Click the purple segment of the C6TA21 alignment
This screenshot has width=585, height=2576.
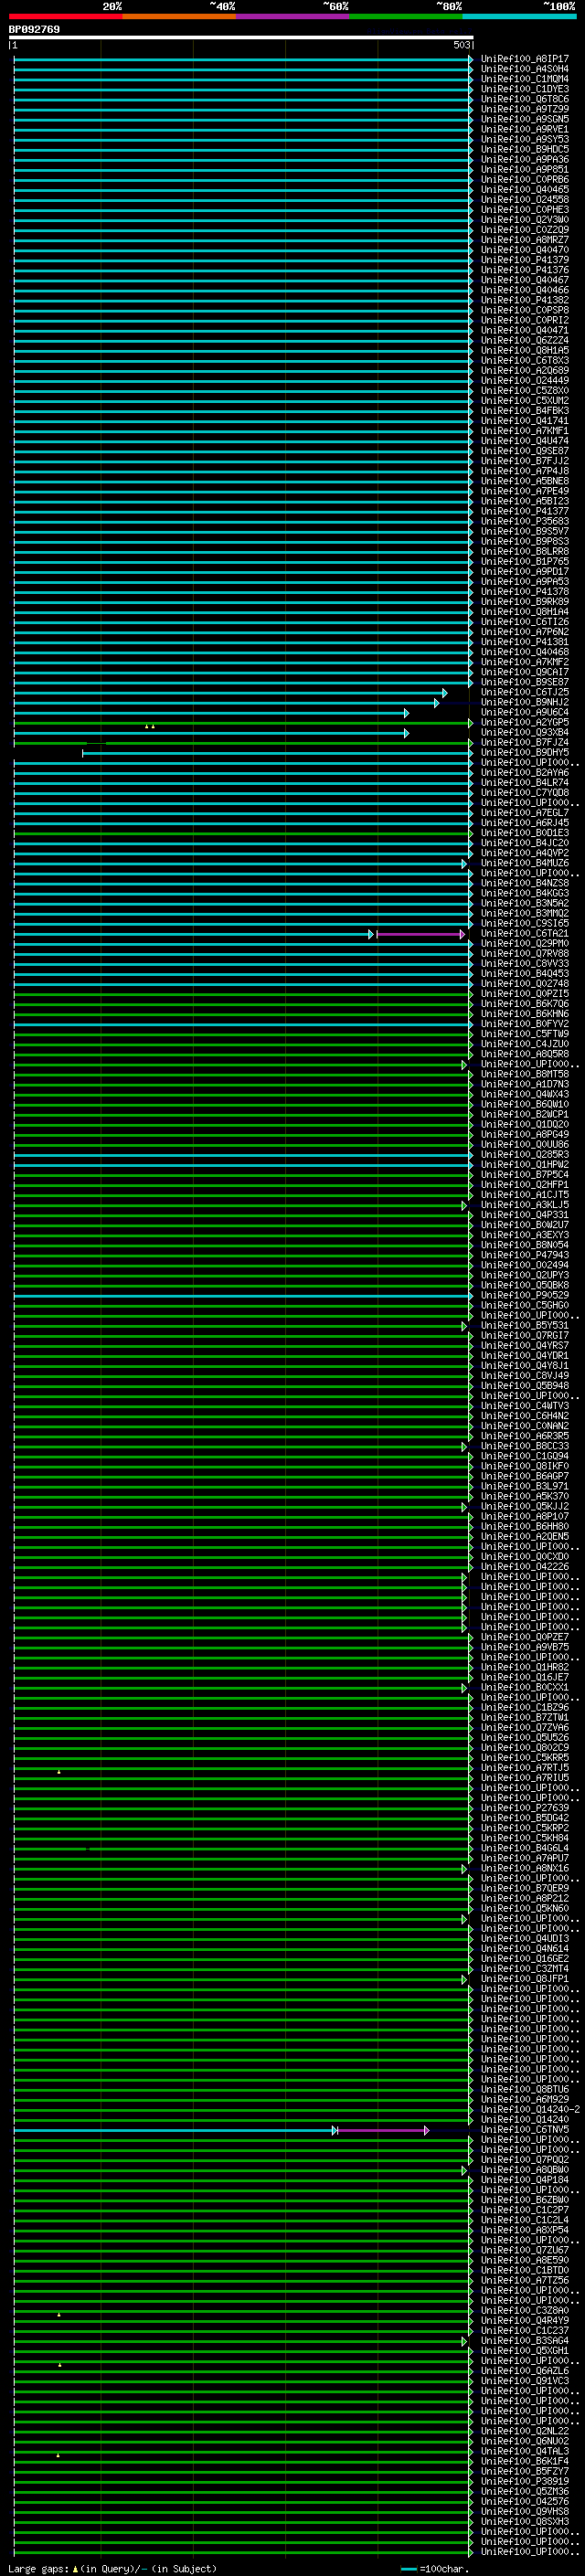point(418,934)
